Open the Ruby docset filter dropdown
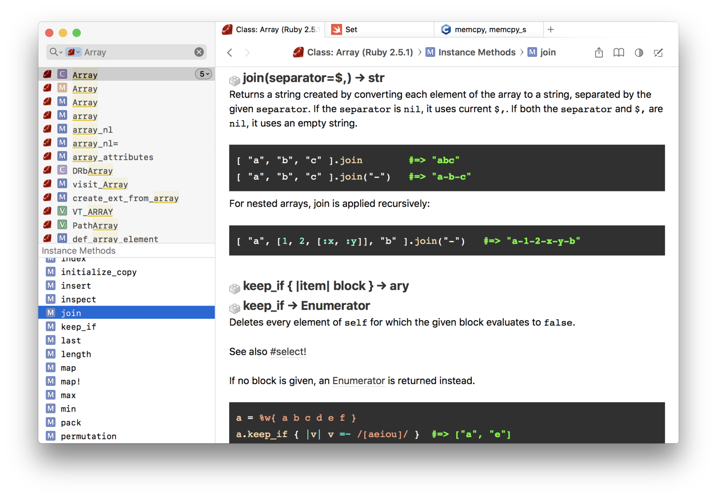 73,52
